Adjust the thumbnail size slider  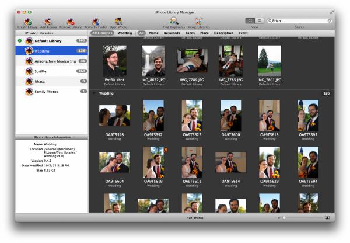(284, 217)
